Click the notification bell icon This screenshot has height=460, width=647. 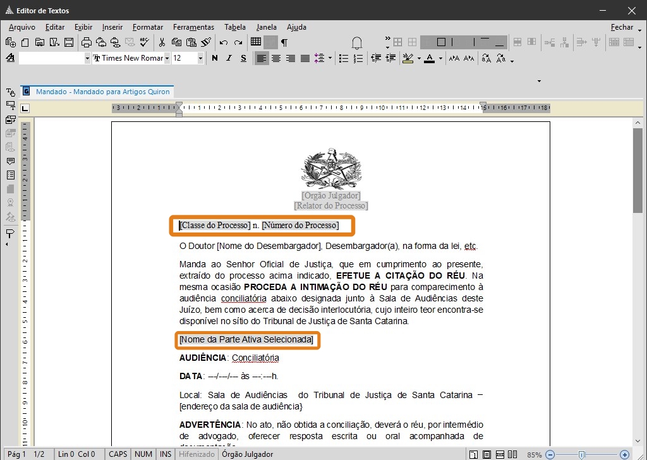pyautogui.click(x=357, y=42)
